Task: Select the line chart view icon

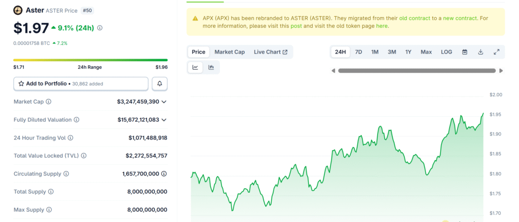Action: 195,67
